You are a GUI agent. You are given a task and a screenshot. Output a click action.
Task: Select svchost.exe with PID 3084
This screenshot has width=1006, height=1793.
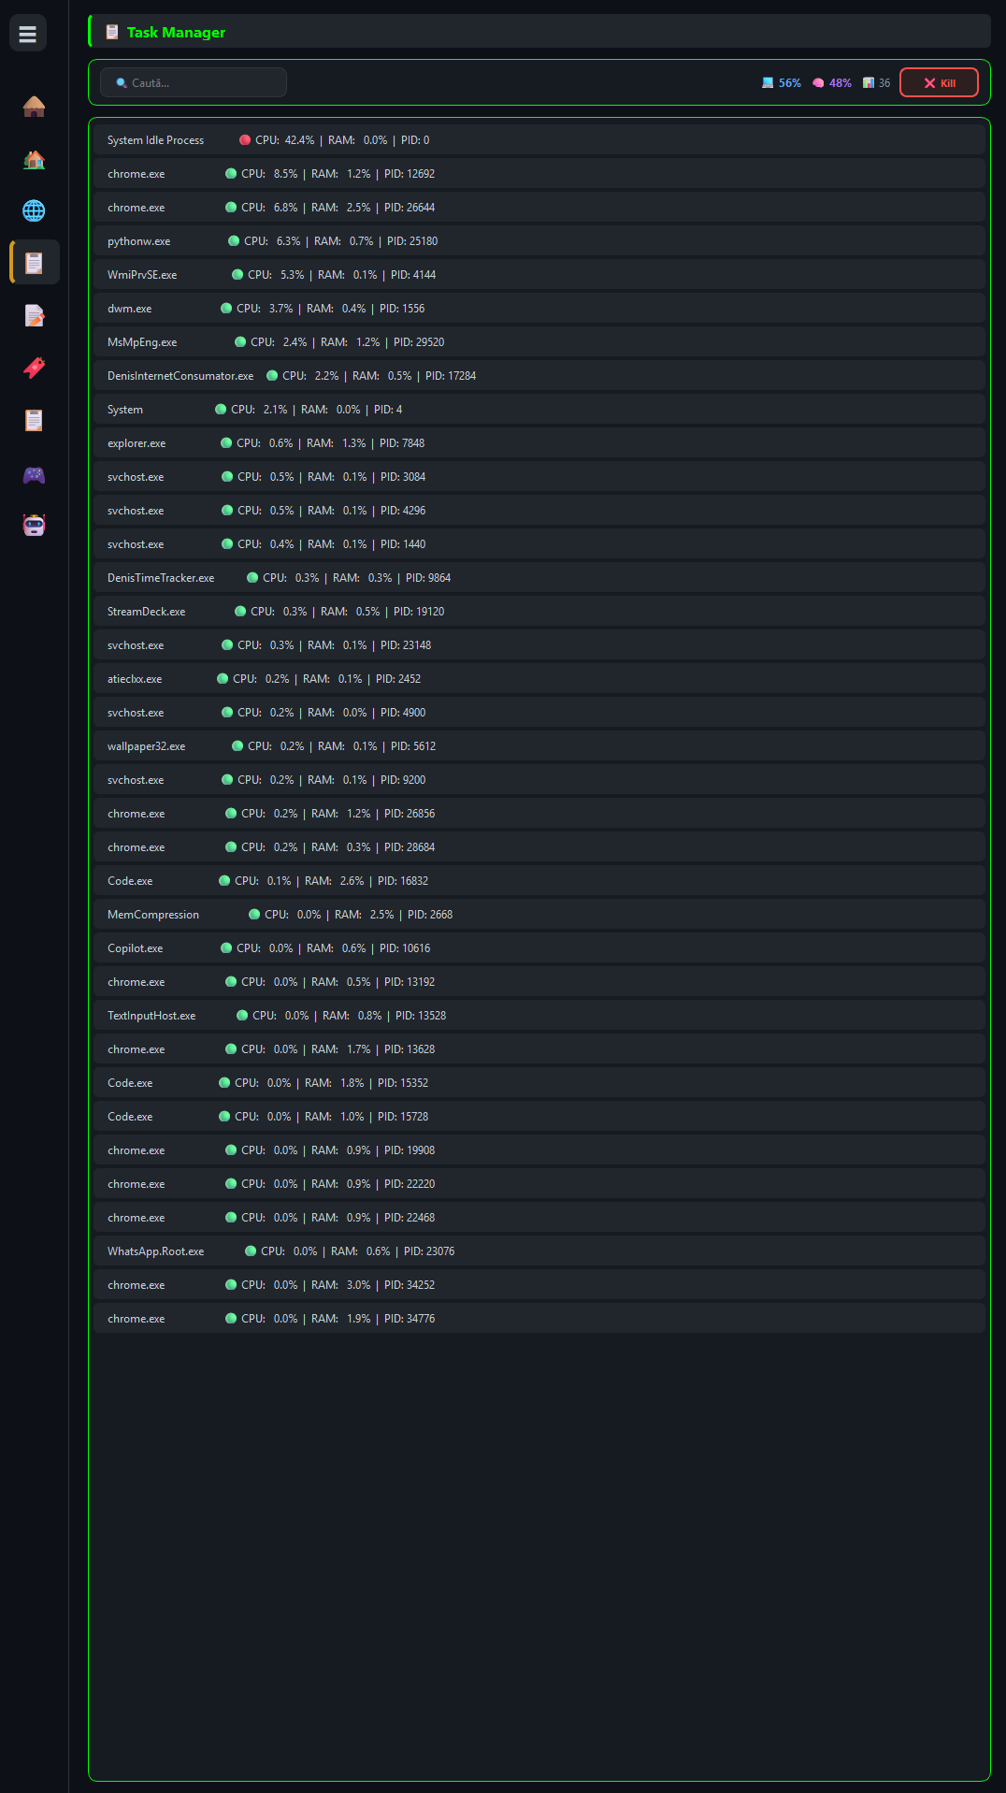pyautogui.click(x=539, y=477)
